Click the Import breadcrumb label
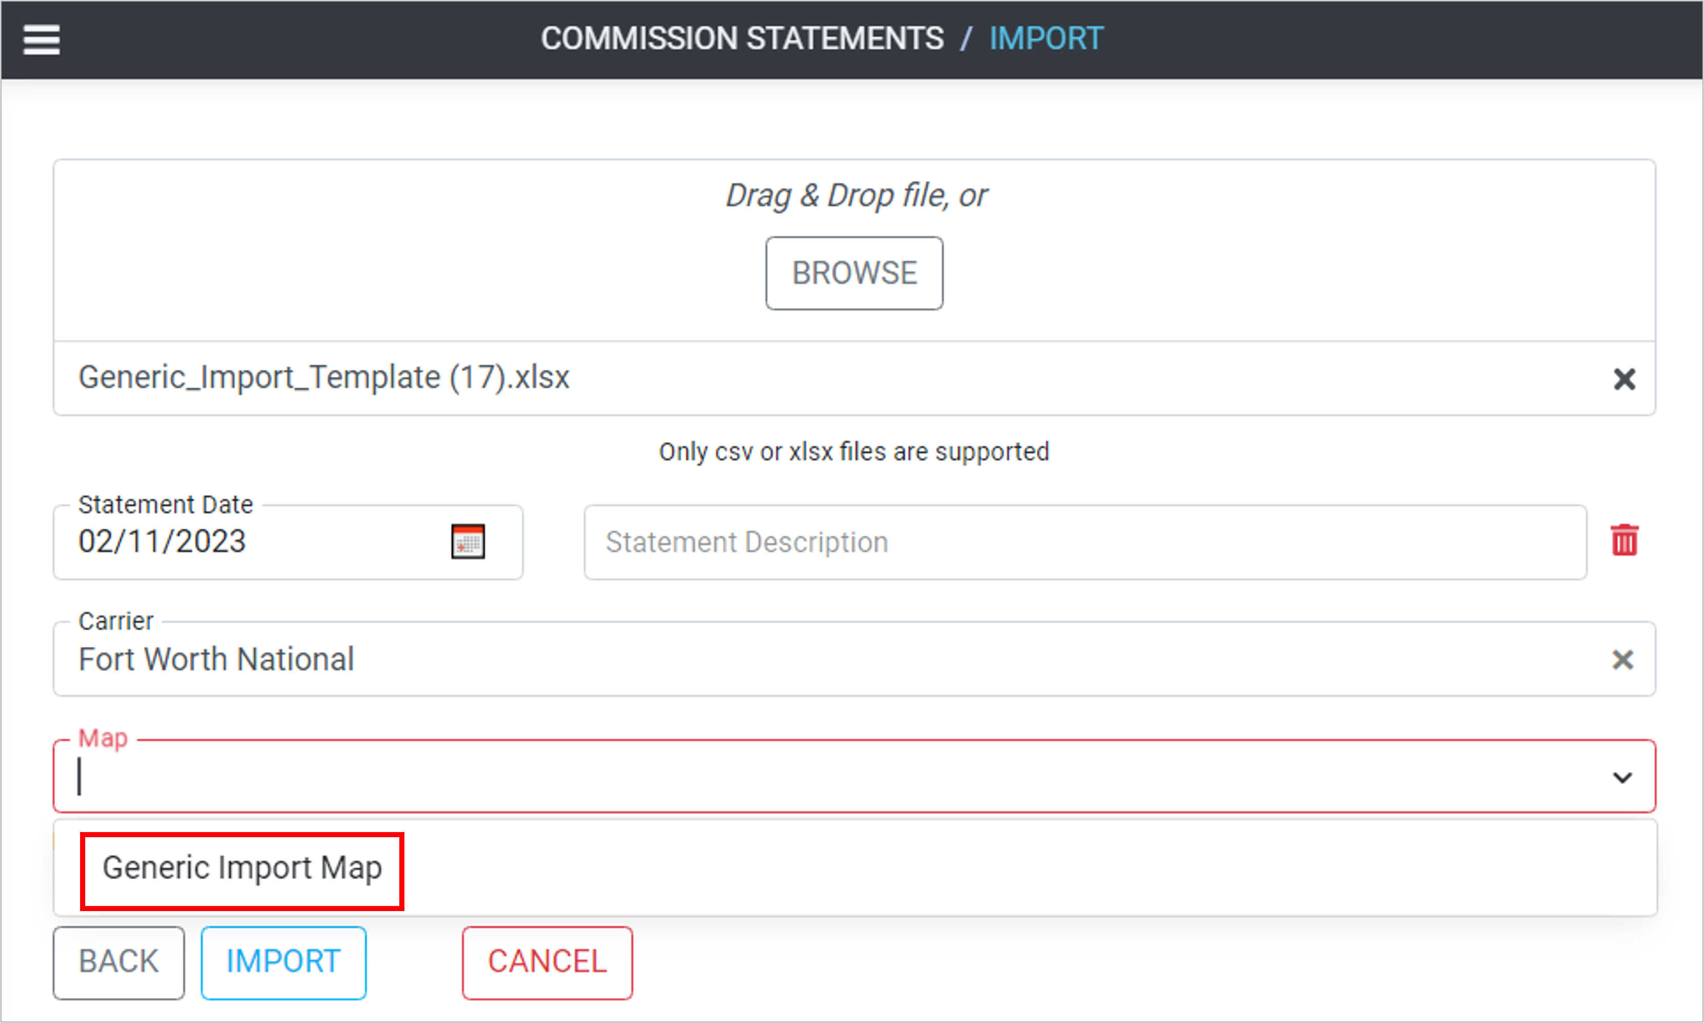Viewport: 1704px width, 1023px height. click(x=1045, y=38)
